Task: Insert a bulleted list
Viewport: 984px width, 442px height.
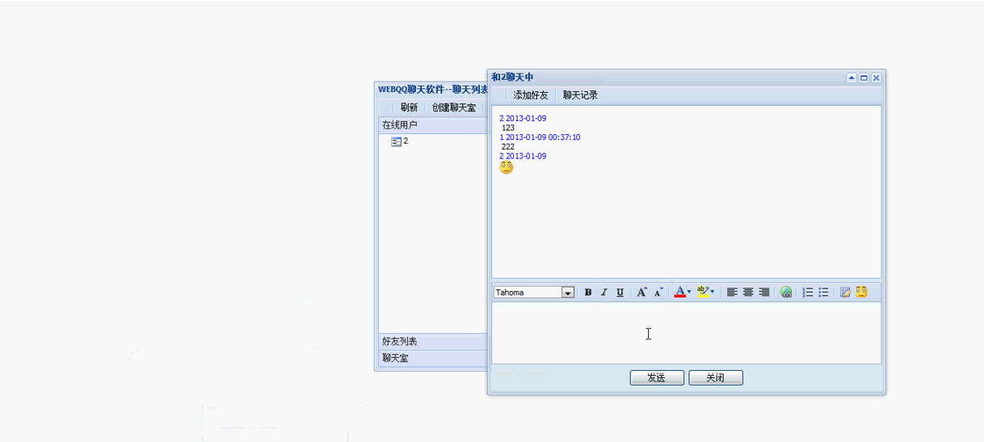Action: [x=823, y=293]
